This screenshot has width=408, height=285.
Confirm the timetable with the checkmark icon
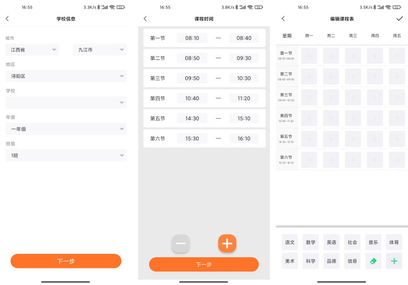click(x=399, y=19)
